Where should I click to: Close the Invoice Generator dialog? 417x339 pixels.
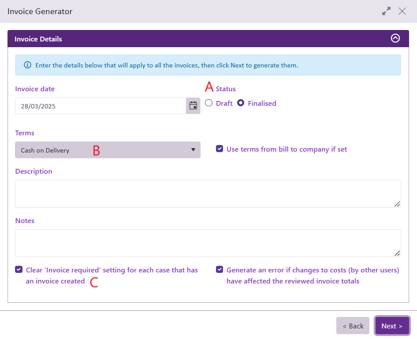402,11
